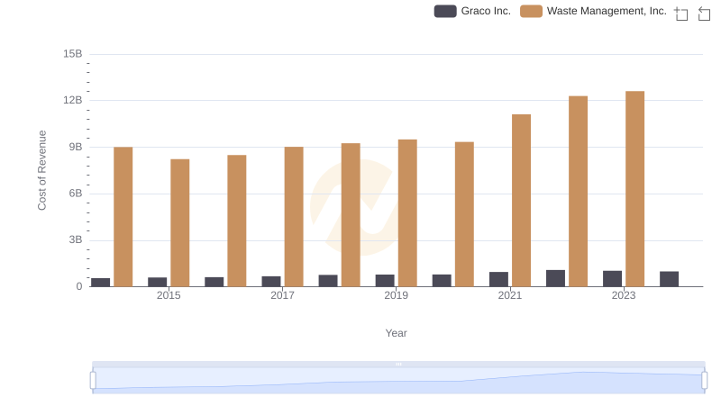Grab the left handle of the zoom slider
The height and width of the screenshot is (415, 721).
pos(93,380)
